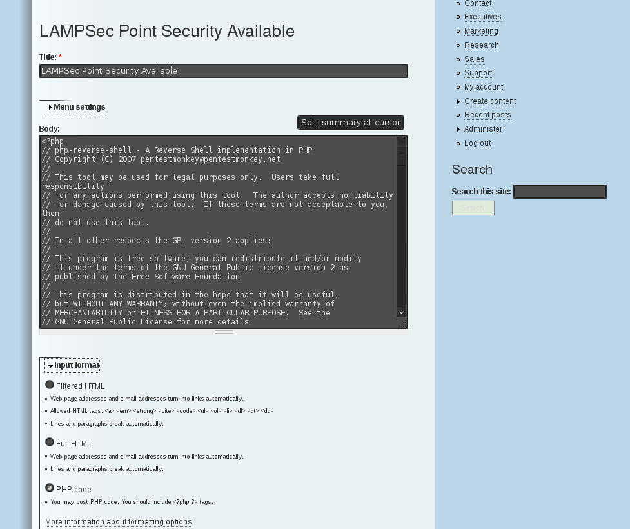Select the "PHP code" radio button
Screen dimensions: 630x529
(50, 488)
